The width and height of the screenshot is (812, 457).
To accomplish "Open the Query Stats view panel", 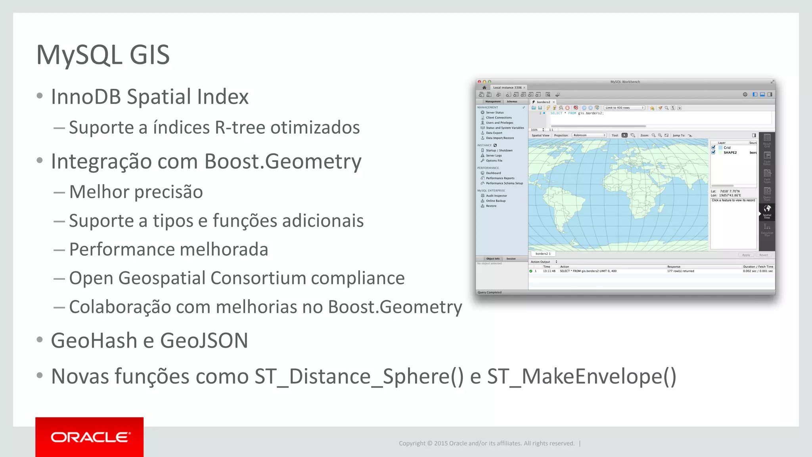I will pyautogui.click(x=767, y=194).
